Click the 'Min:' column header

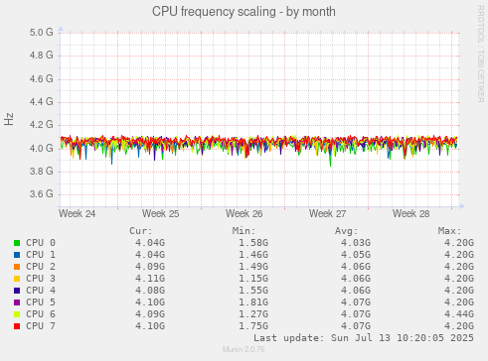tap(244, 231)
